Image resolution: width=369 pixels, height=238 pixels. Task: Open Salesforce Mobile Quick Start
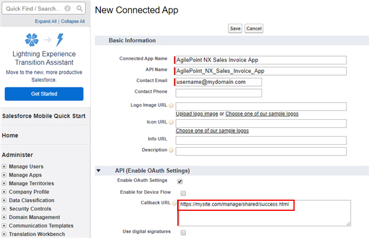click(44, 116)
